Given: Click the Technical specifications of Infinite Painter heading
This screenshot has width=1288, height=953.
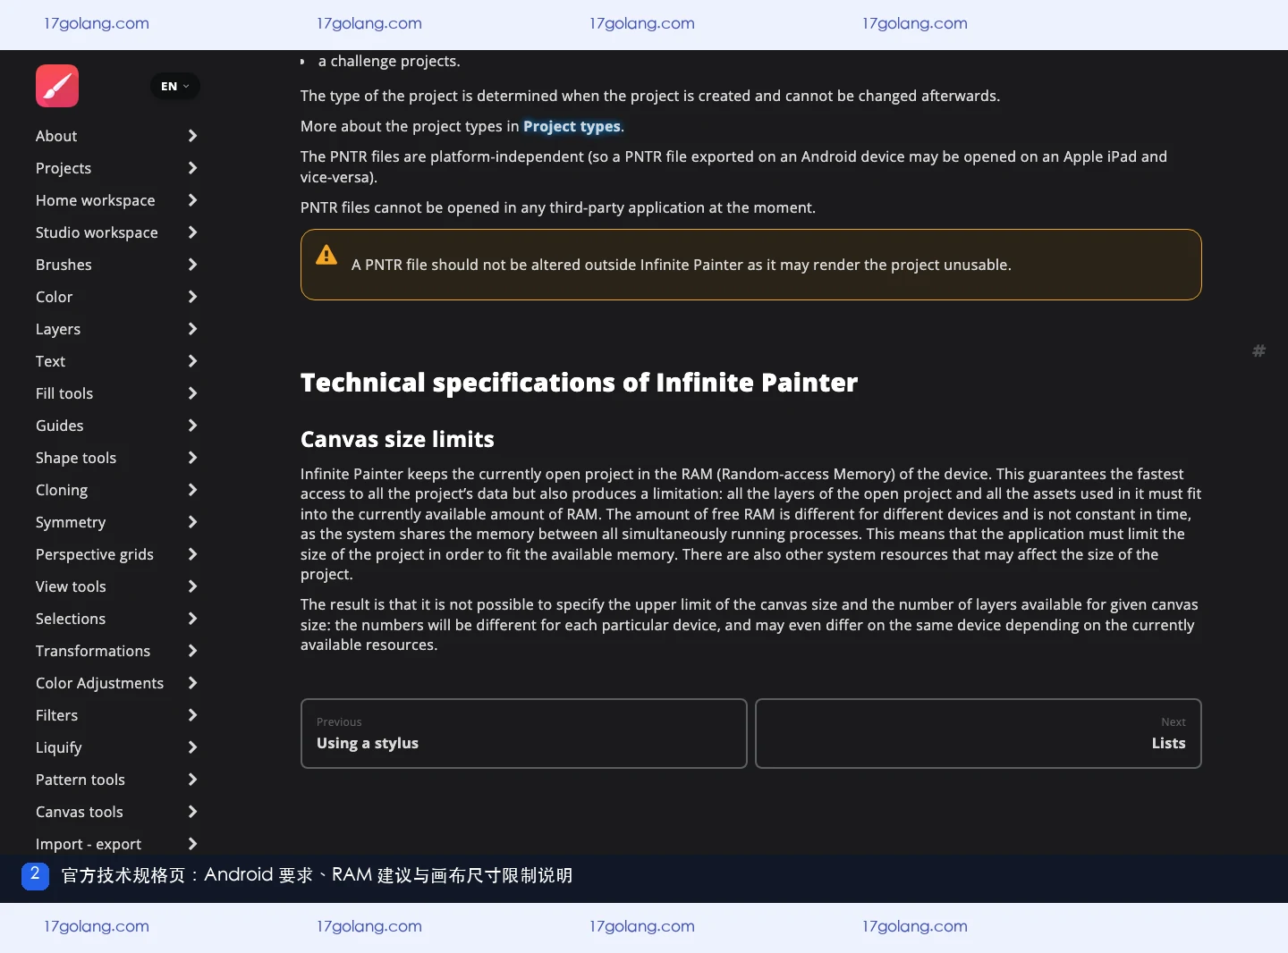Looking at the screenshot, I should 579,383.
